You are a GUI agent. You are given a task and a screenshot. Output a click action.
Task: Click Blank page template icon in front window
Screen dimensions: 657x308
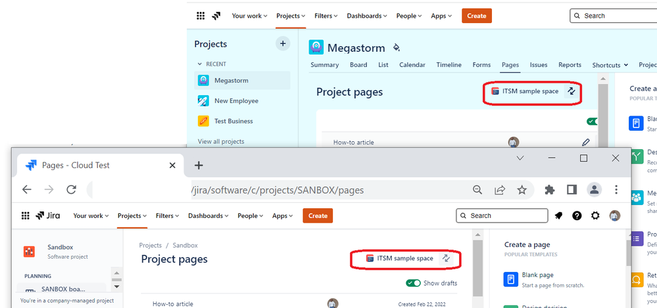[x=510, y=279]
